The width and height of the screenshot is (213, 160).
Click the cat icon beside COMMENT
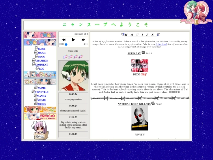click(x=34, y=64)
